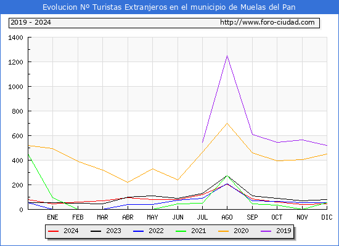Click the DIC month axis label
Viewport: 339px width, 246px height.
(x=327, y=217)
